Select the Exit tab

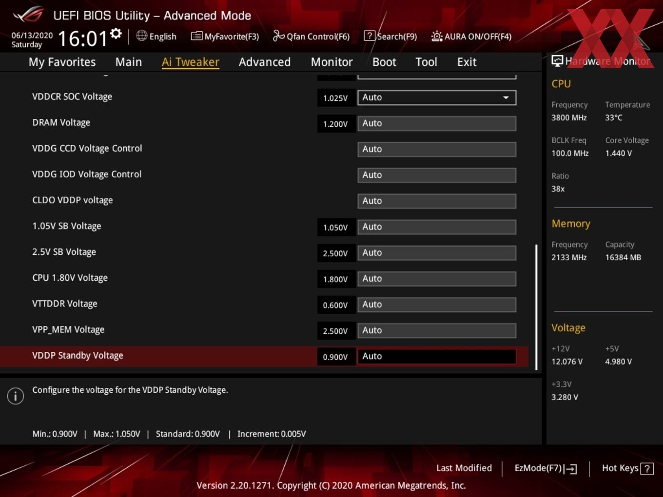pos(467,62)
